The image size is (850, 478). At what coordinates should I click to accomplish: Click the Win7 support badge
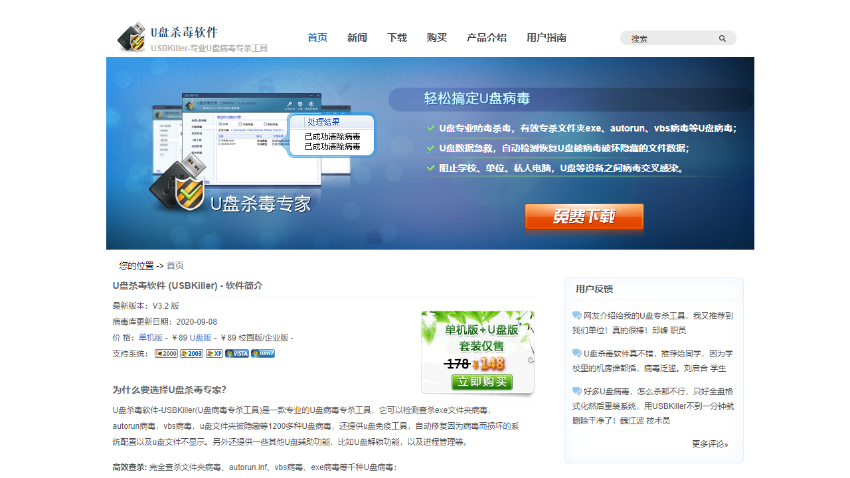pyautogui.click(x=262, y=353)
